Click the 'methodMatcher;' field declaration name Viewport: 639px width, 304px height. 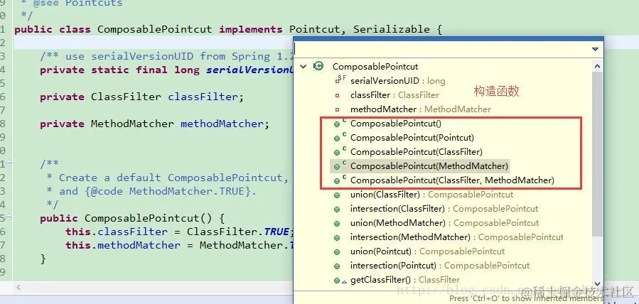[225, 124]
